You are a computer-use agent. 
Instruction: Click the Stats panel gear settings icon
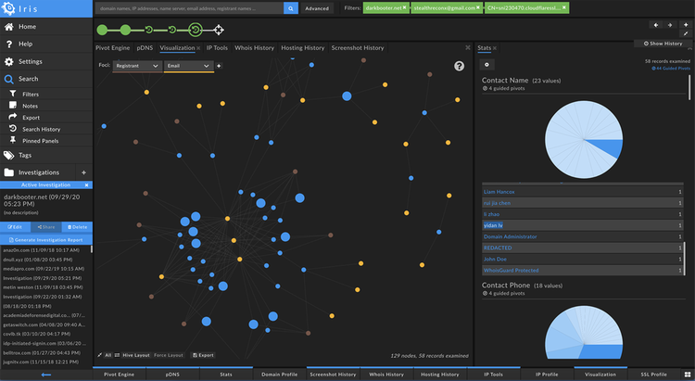click(x=487, y=64)
